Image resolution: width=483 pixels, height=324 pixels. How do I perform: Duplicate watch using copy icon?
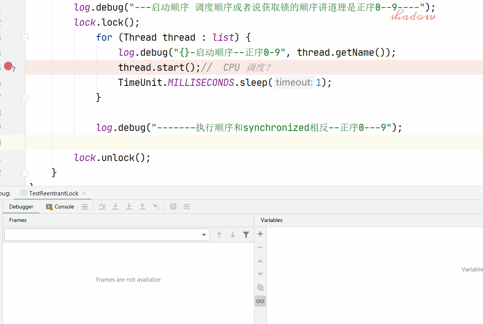(x=260, y=288)
